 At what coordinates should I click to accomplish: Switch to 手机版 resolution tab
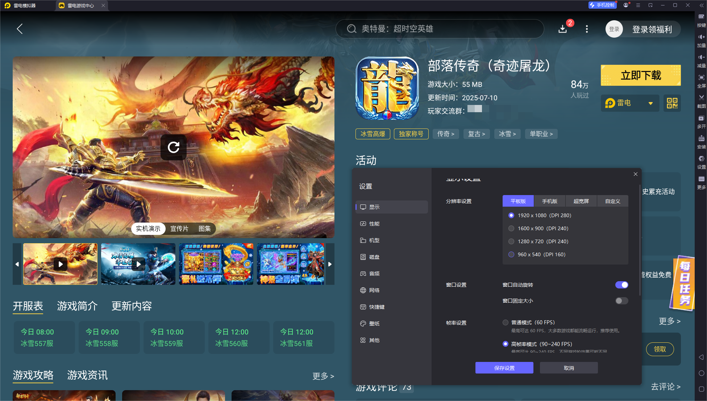point(549,201)
